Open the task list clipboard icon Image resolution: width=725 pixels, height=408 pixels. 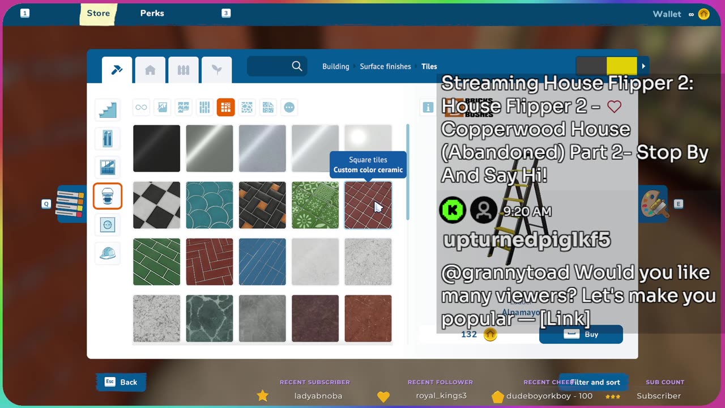tap(72, 204)
